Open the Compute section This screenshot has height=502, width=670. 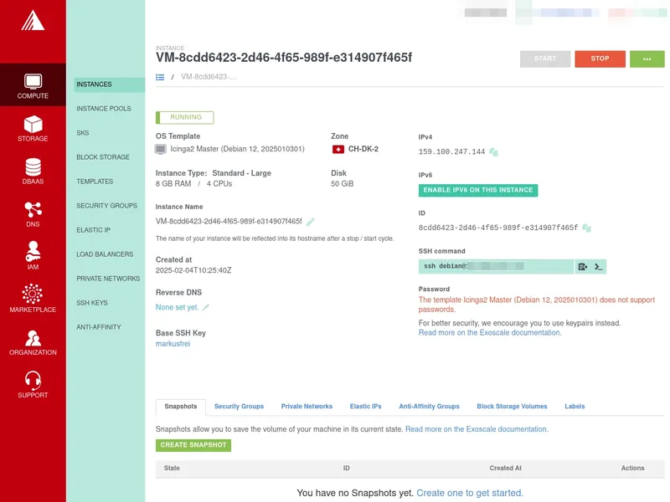pos(33,85)
